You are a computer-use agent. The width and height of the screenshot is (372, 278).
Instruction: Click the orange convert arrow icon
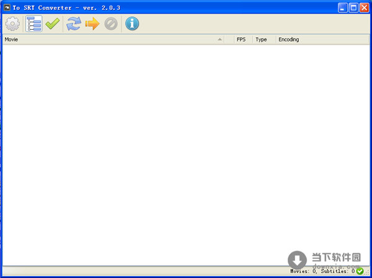(x=92, y=24)
